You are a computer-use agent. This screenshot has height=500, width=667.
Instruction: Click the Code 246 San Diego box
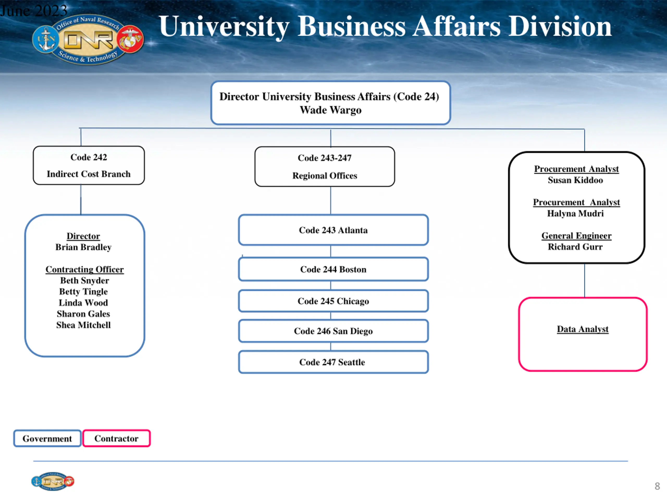(x=333, y=331)
